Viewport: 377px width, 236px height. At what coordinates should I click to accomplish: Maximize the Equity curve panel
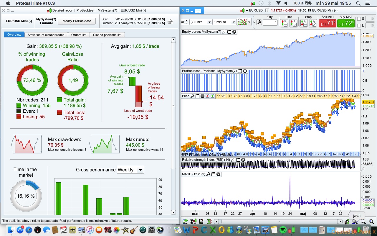pyautogui.click(x=229, y=32)
